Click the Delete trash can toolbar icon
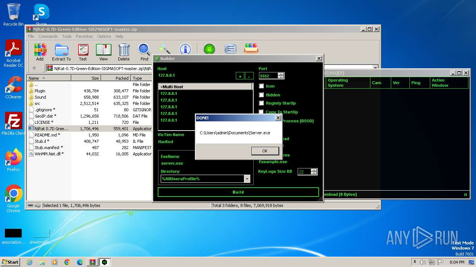The height and width of the screenshot is (267, 476). (x=124, y=52)
